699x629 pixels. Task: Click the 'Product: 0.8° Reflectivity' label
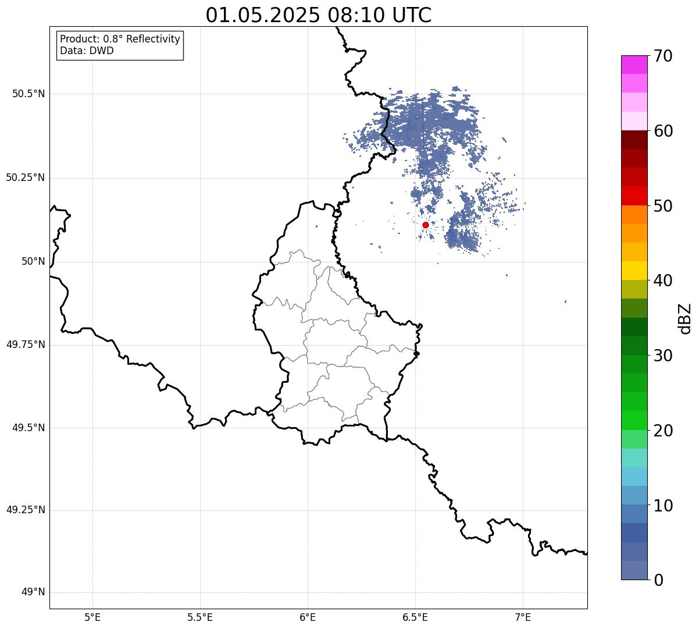[120, 39]
